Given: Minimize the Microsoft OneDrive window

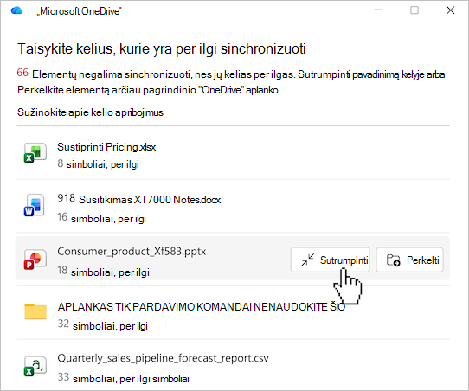Looking at the screenshot, I should click(x=379, y=10).
